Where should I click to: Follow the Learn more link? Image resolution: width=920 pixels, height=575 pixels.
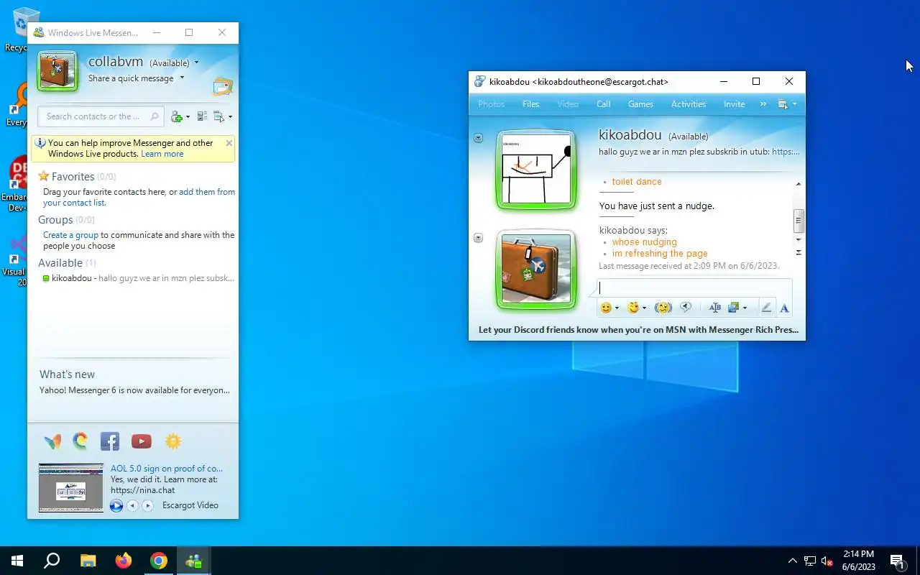click(x=162, y=154)
